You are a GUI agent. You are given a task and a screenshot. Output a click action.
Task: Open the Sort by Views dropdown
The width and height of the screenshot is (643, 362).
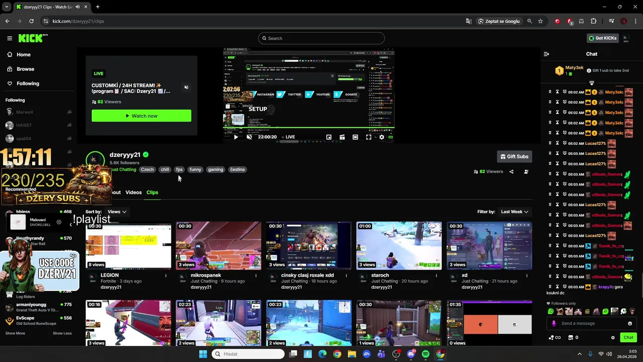117,212
